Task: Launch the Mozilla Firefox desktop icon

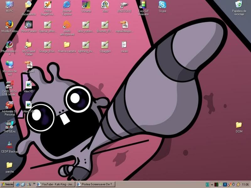Action: (9, 27)
